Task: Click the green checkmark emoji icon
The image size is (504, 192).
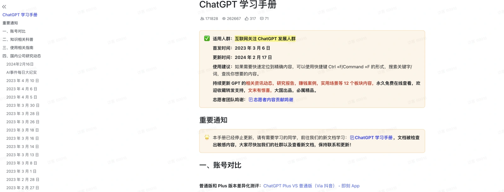Action: tap(207, 38)
